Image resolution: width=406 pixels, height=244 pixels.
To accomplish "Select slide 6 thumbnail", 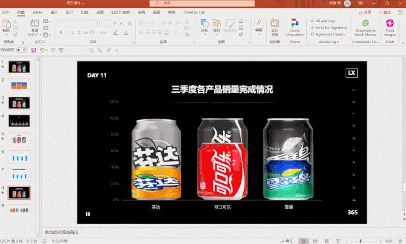I will [19, 157].
